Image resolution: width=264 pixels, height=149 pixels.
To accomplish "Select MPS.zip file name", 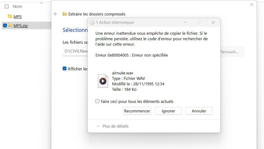I will [x=21, y=26].
